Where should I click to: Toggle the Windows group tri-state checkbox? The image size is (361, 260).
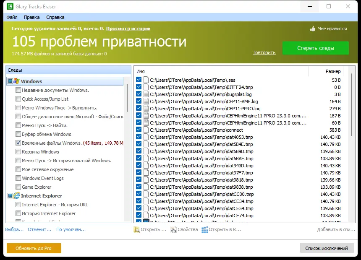[10, 81]
